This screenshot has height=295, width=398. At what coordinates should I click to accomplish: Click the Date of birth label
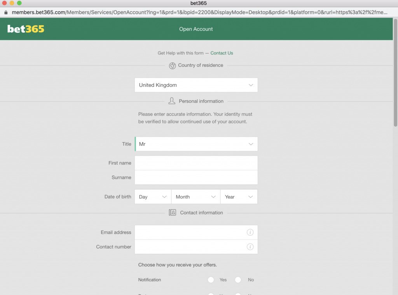pos(118,197)
